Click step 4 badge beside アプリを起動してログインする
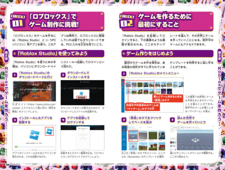225x170 pixels. [63, 121]
